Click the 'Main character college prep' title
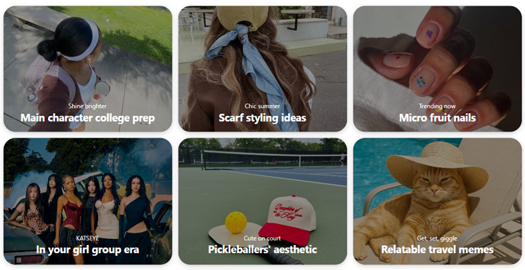Image resolution: width=525 pixels, height=270 pixels. (88, 118)
